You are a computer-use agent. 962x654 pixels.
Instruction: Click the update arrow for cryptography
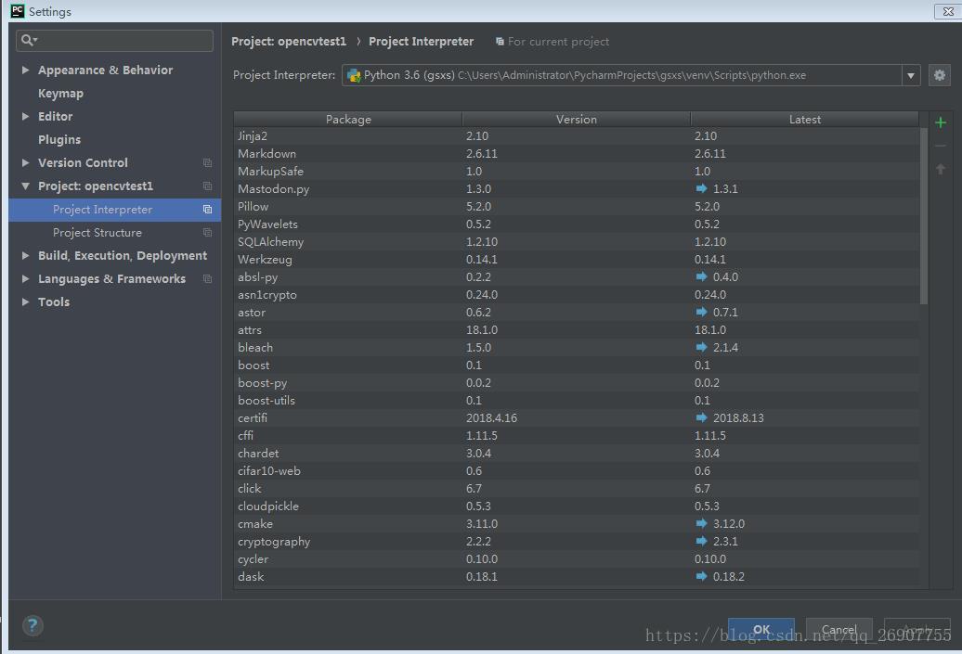[701, 541]
